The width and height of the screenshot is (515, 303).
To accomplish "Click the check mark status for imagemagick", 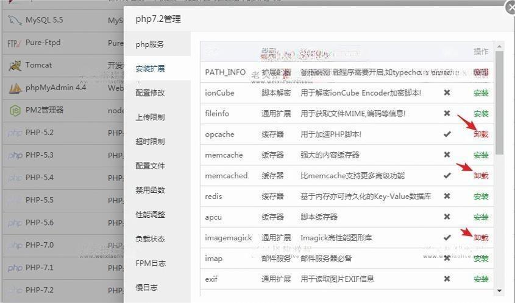I will click(447, 237).
